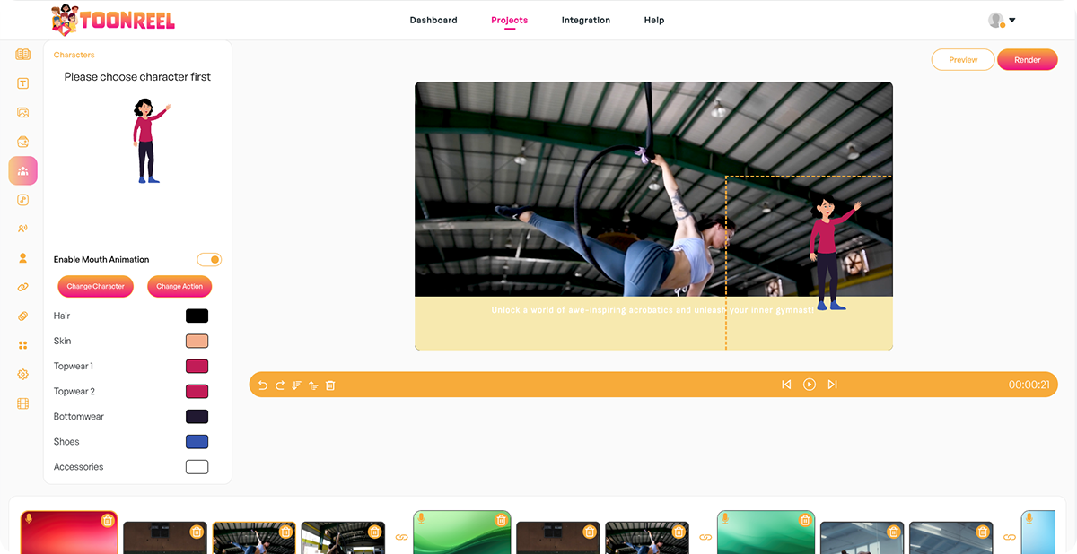Click the settings gear in the sidebar
Viewport: 1077px width, 554px height.
pos(23,374)
